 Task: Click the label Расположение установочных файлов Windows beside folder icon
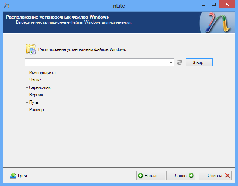tap(82, 49)
